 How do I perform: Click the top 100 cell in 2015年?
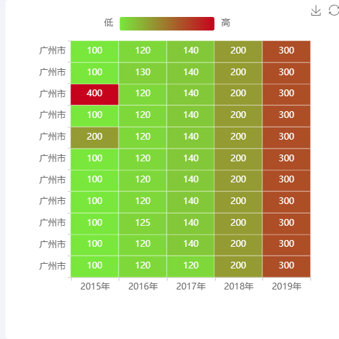(x=94, y=52)
